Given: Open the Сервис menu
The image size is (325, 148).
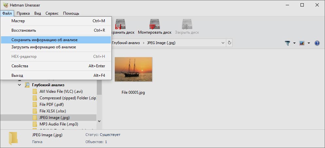Looking at the screenshot, I should 52,13.
